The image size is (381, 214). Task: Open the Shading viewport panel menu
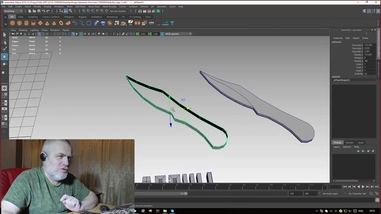[x=23, y=30]
